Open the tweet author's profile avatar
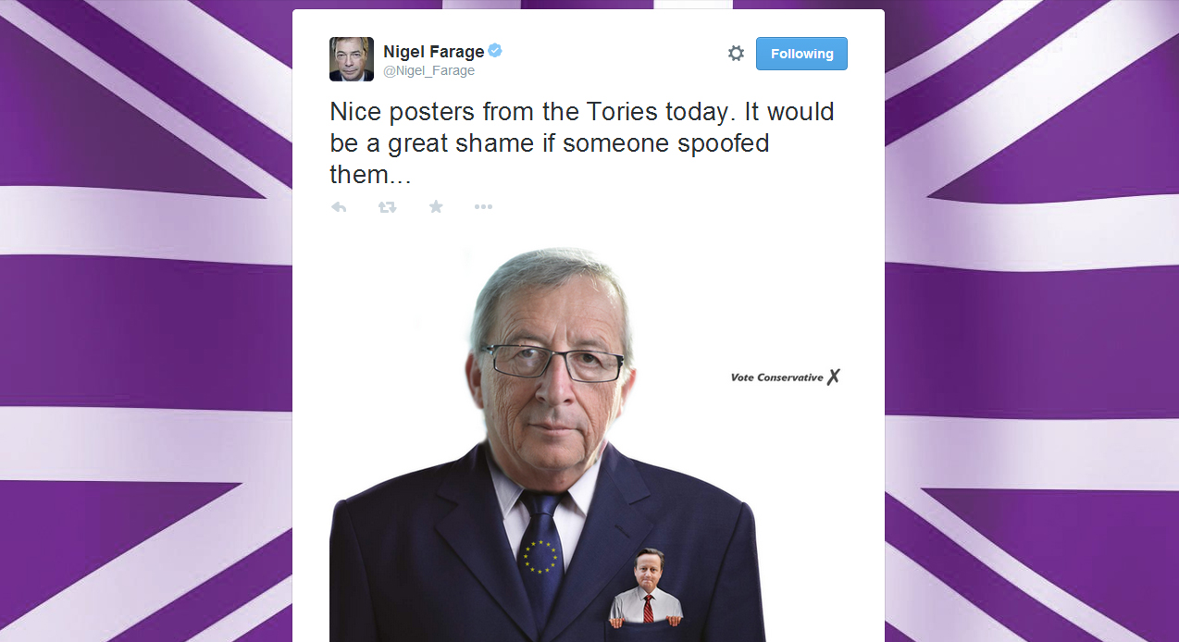Viewport: 1179px width, 642px height. (352, 59)
